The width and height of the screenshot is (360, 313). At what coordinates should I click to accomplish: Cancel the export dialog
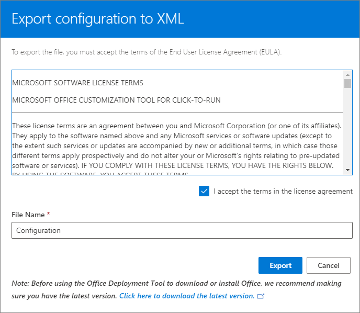click(328, 265)
